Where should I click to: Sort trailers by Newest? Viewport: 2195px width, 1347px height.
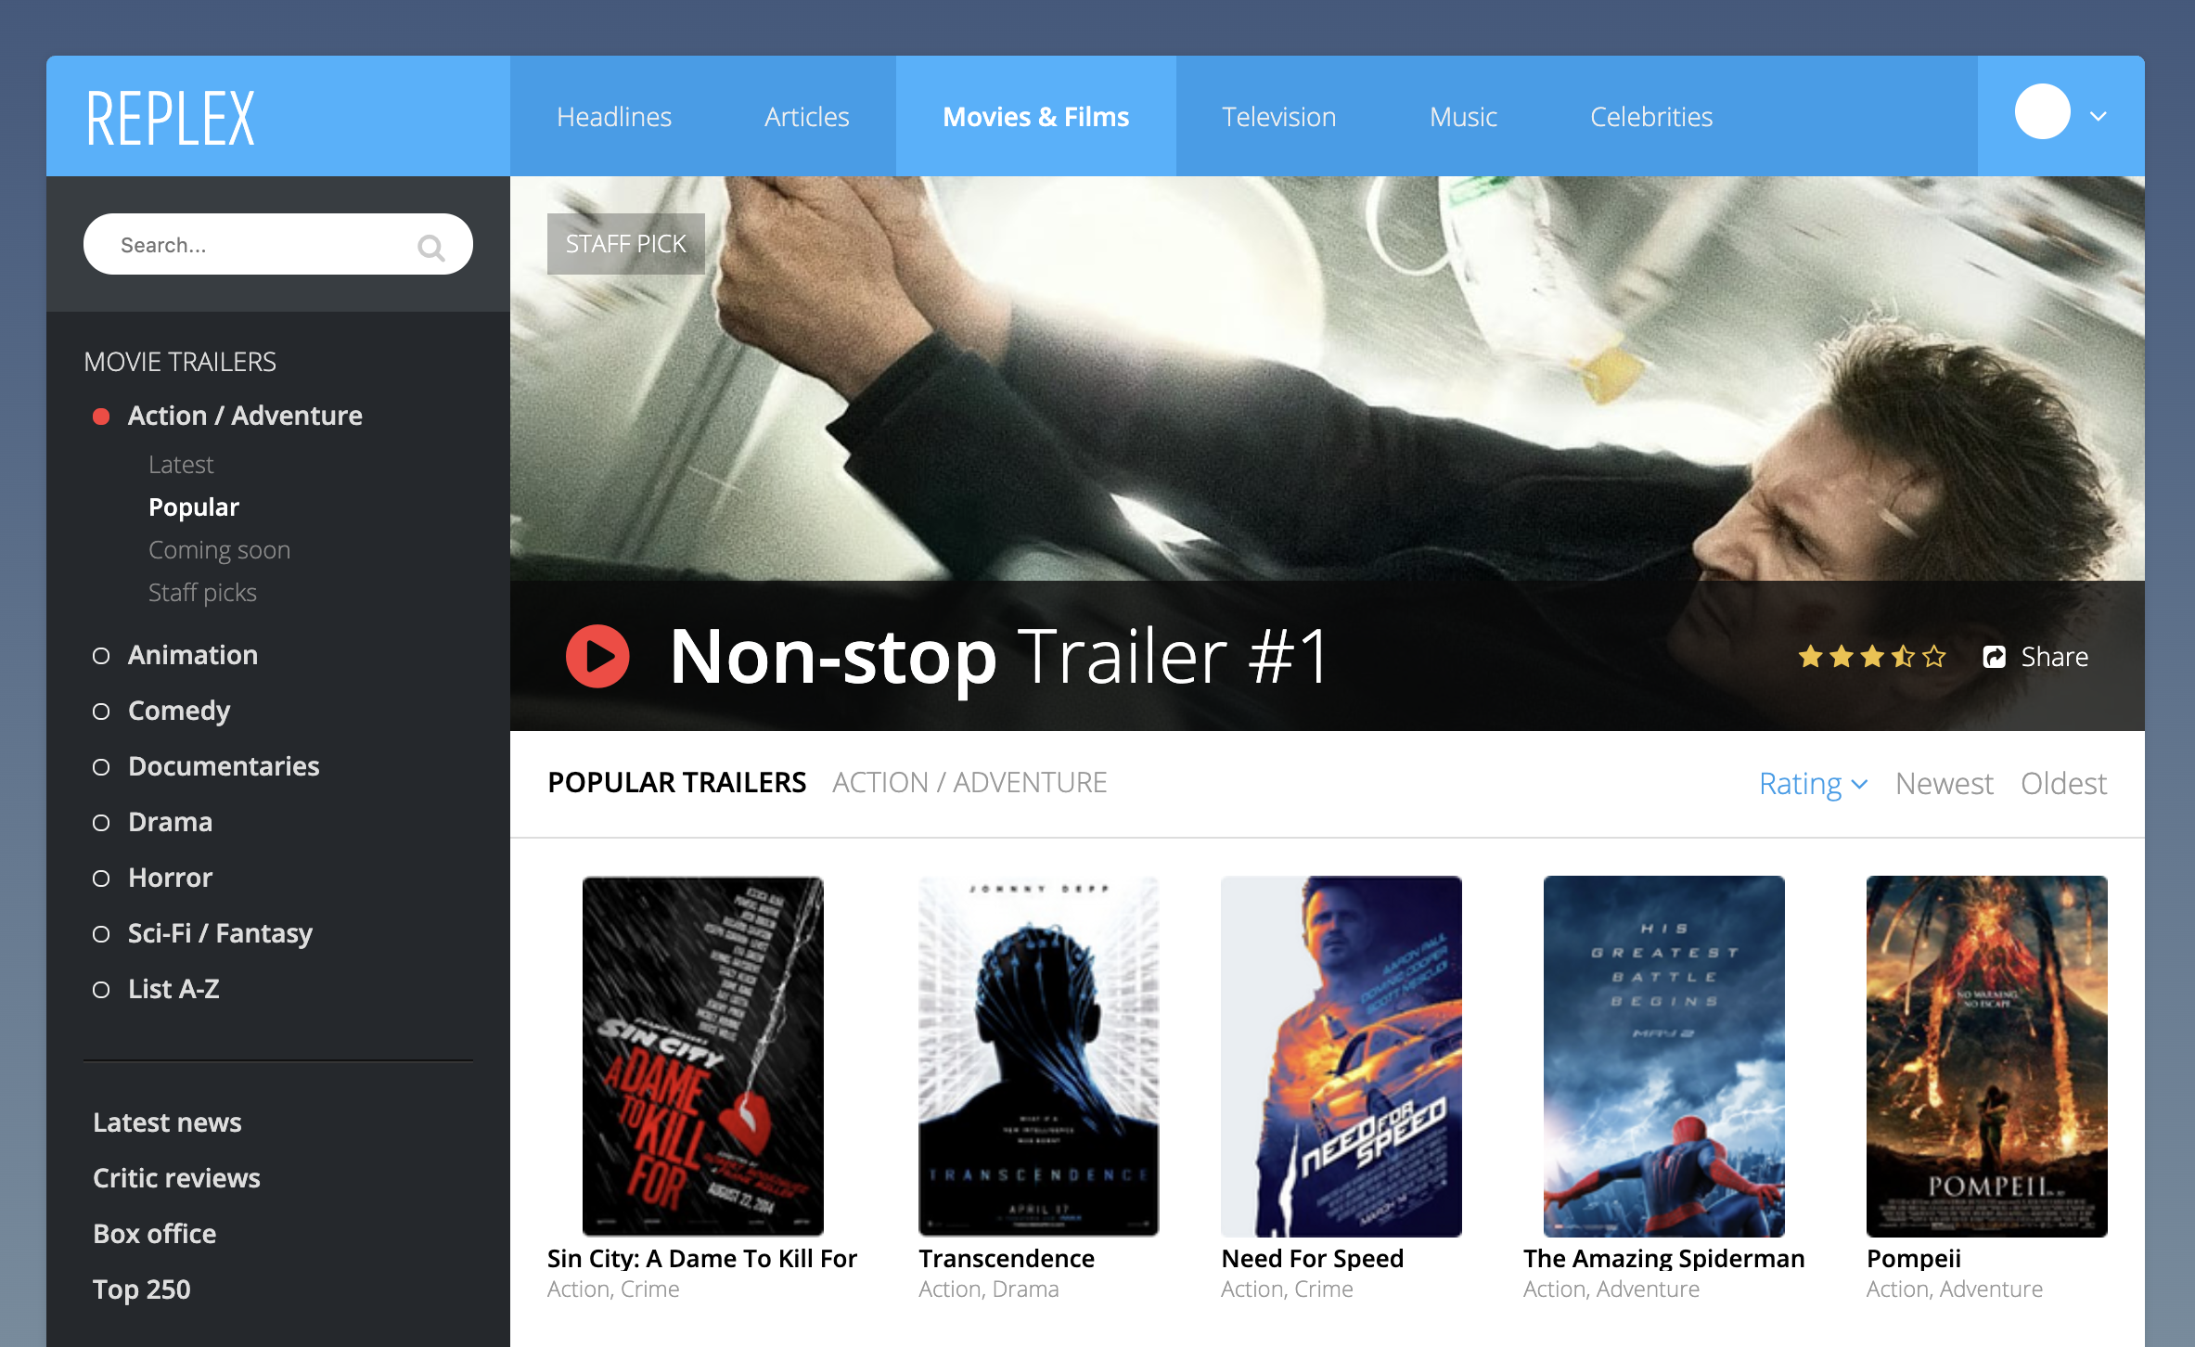[1944, 784]
